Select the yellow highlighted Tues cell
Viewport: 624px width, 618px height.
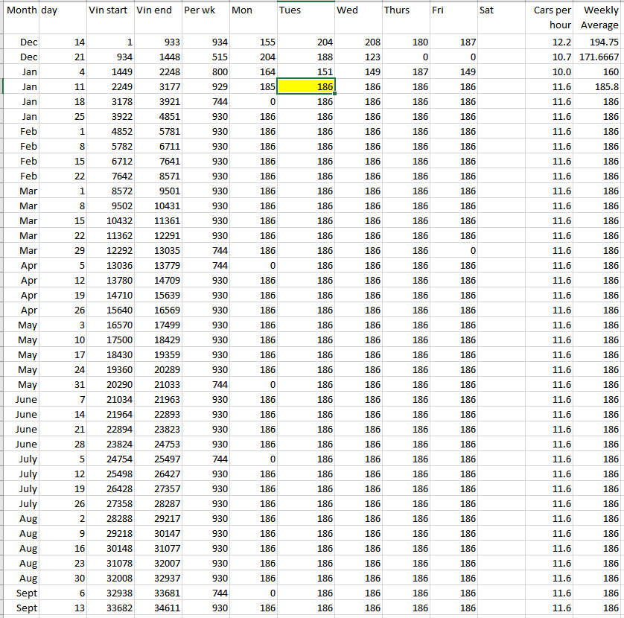306,86
